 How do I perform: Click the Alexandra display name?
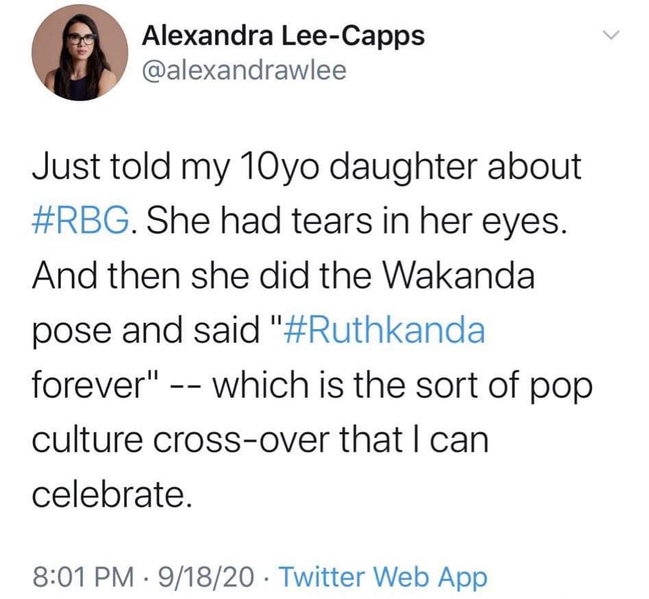coord(208,36)
